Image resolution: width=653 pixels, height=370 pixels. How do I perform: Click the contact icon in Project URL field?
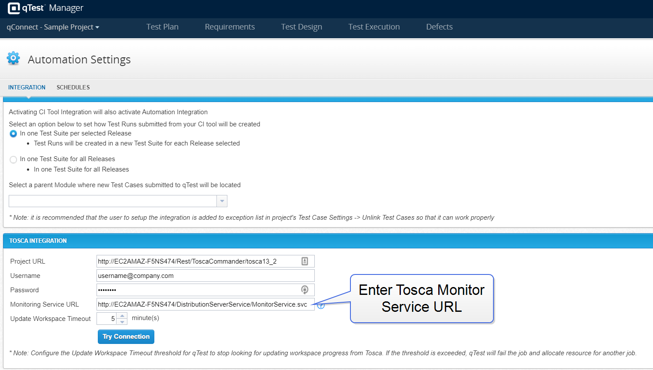click(305, 261)
